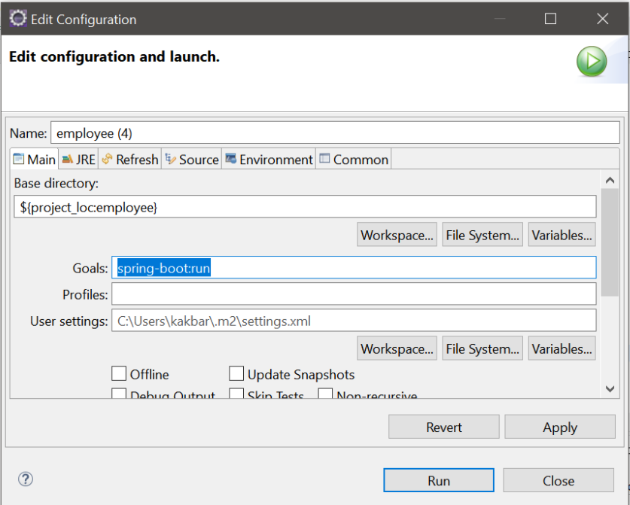
Task: Enable the Skip Tests checkbox
Action: click(x=236, y=394)
